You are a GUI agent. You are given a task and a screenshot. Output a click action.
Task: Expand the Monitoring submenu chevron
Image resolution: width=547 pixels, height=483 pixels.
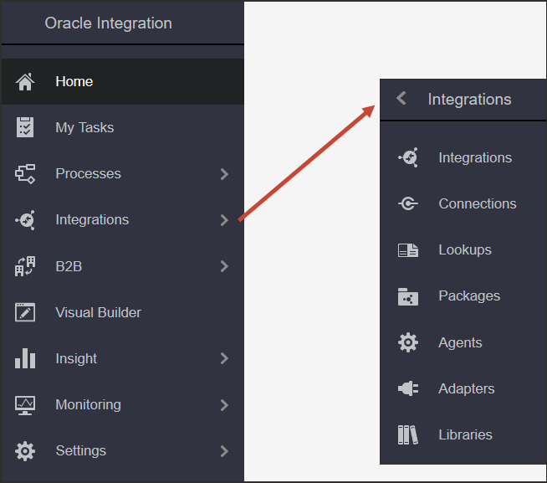224,405
